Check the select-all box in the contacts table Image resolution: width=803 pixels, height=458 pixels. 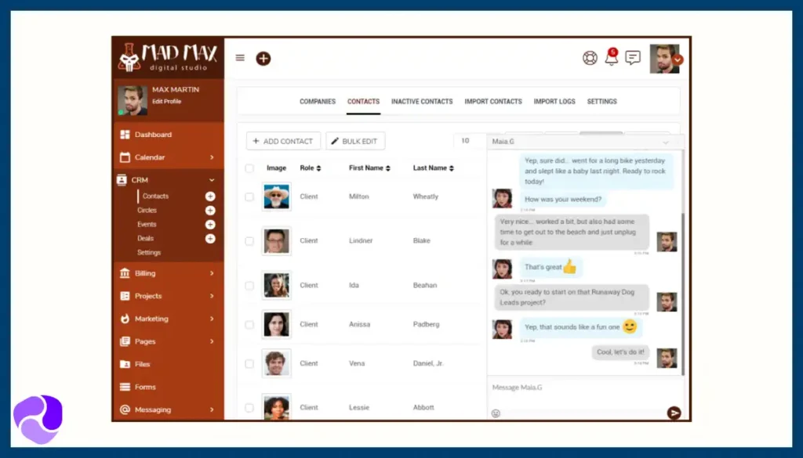(x=249, y=168)
